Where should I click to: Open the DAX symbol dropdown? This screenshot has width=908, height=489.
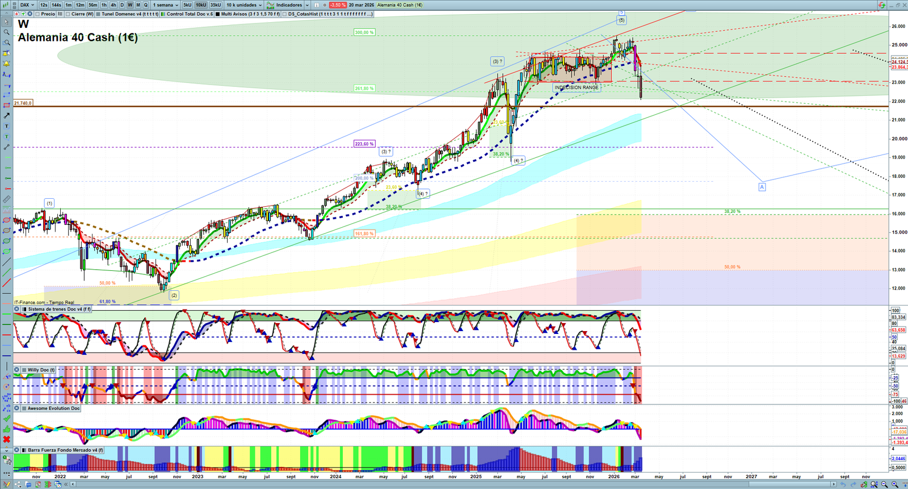point(26,5)
